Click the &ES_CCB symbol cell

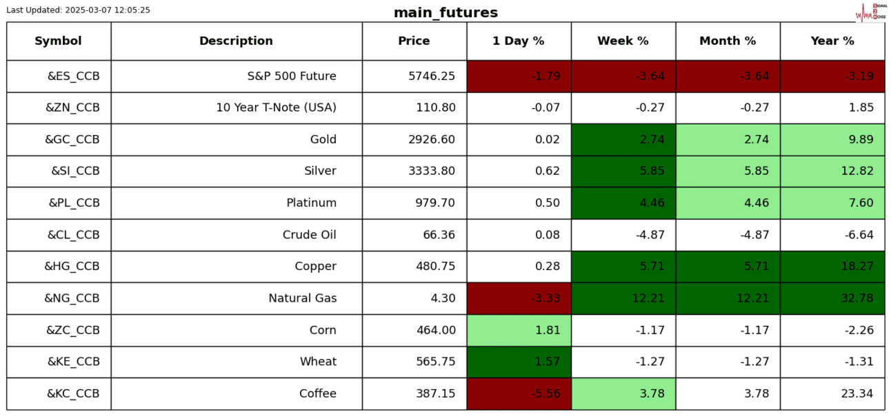pyautogui.click(x=73, y=76)
